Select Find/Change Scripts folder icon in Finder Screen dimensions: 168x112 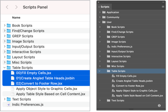point(9,31)
